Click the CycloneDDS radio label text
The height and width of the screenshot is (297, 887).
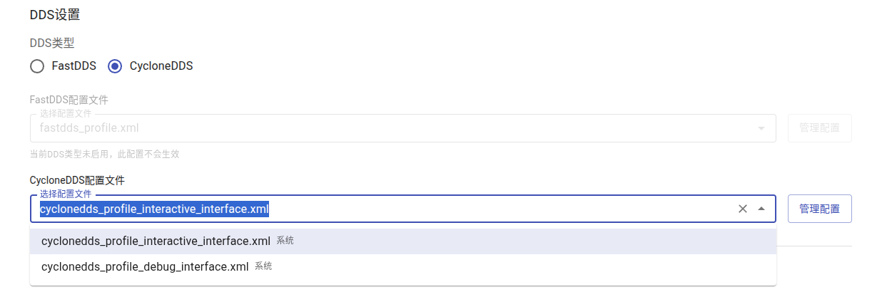tap(161, 66)
